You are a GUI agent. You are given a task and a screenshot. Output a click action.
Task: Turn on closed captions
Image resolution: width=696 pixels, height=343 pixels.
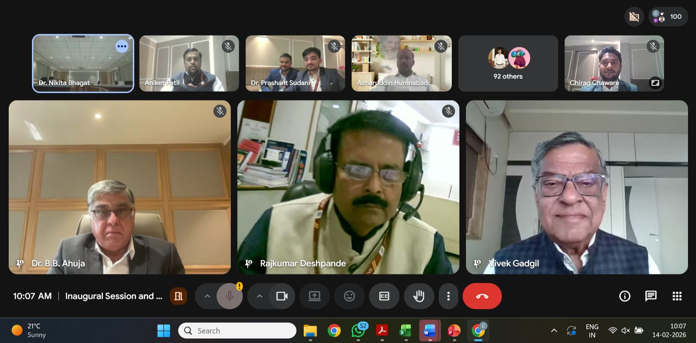coord(384,296)
